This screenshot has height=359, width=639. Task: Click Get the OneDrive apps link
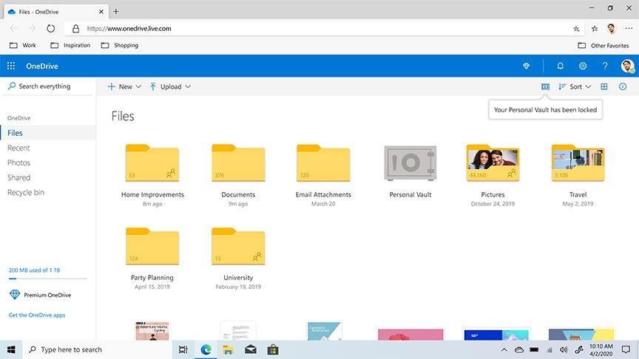click(37, 315)
